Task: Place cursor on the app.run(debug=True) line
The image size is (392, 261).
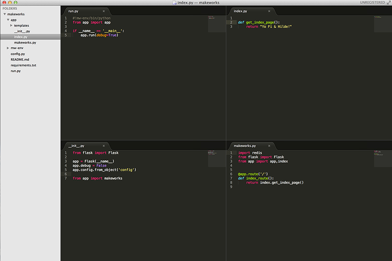Action: point(99,35)
